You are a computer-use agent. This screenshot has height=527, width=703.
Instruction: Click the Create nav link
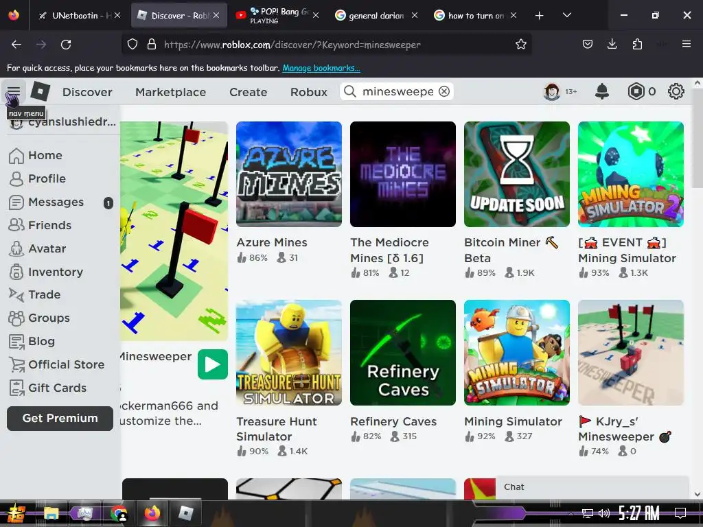[248, 92]
